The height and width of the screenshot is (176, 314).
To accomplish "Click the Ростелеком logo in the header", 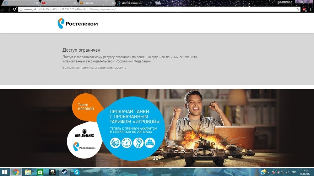I will pyautogui.click(x=78, y=23).
